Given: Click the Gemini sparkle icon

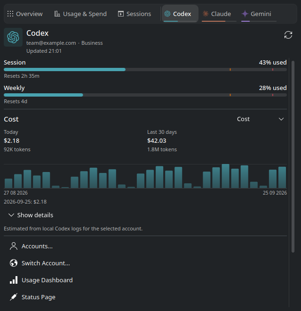Looking at the screenshot, I should coord(245,14).
